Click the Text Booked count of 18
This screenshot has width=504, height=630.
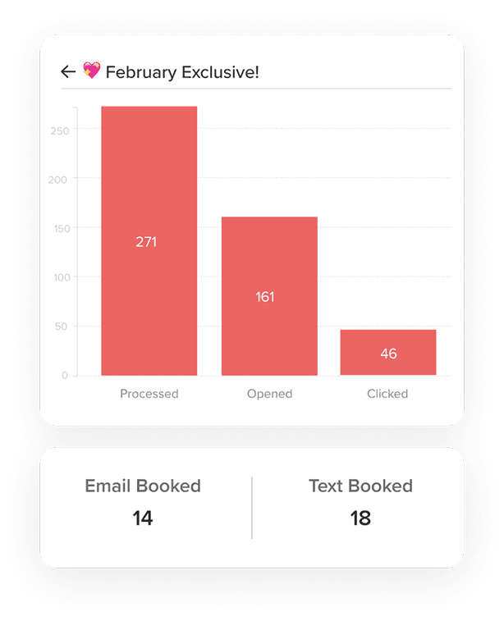(x=360, y=518)
